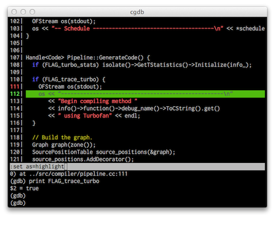
Task: Click line number 121
Action: (15, 159)
